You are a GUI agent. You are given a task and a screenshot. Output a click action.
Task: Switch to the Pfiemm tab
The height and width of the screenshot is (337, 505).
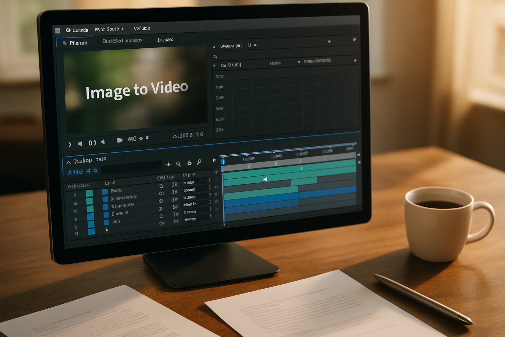pyautogui.click(x=78, y=43)
